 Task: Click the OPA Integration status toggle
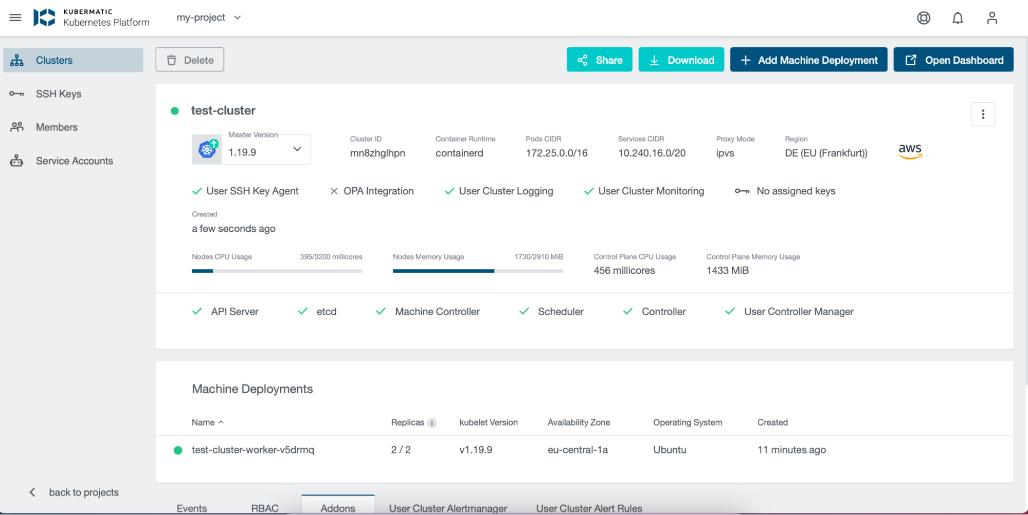(x=335, y=191)
